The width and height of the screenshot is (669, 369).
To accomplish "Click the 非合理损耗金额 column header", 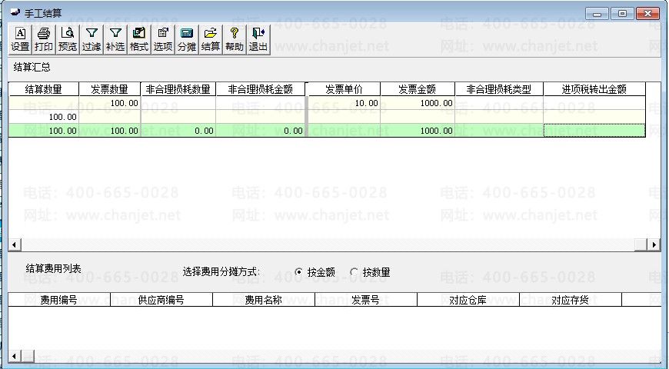I will [261, 89].
